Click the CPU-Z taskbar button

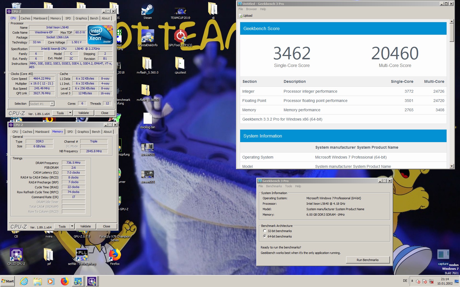92,281
